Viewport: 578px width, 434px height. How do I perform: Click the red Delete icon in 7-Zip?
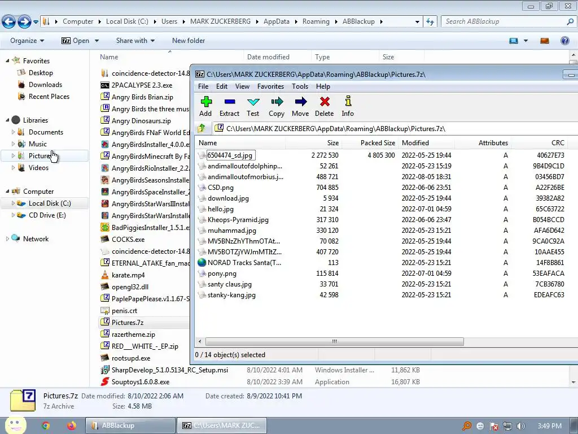click(x=325, y=102)
